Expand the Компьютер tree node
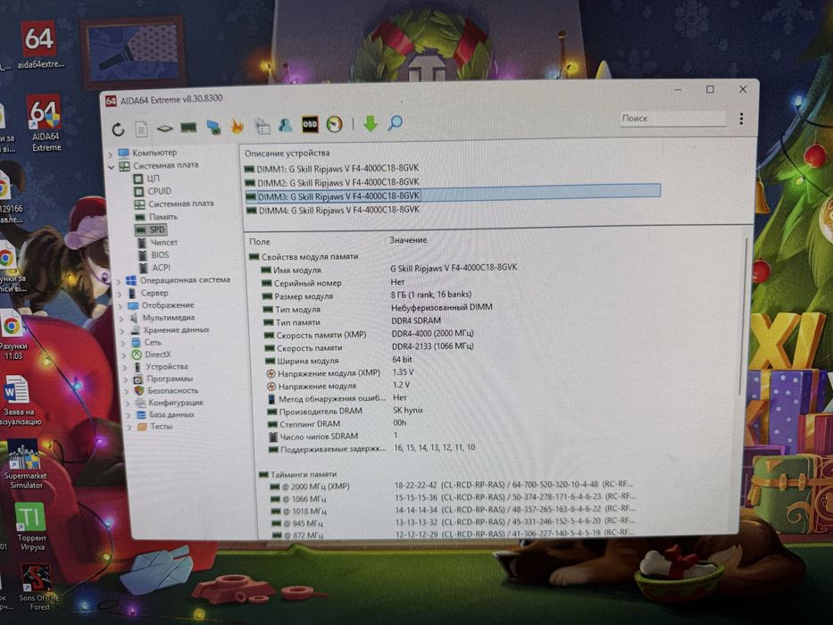 111,154
